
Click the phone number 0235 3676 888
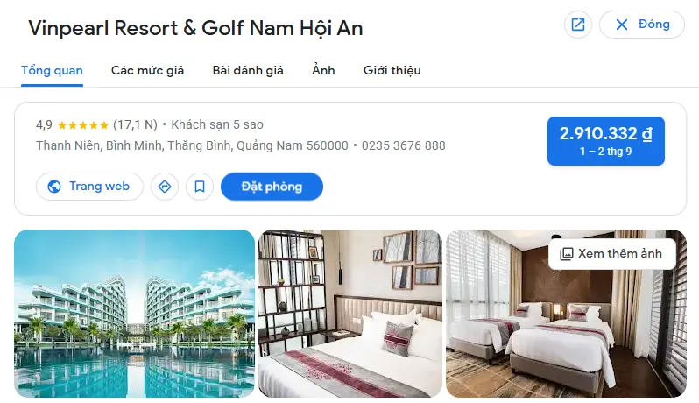click(404, 145)
